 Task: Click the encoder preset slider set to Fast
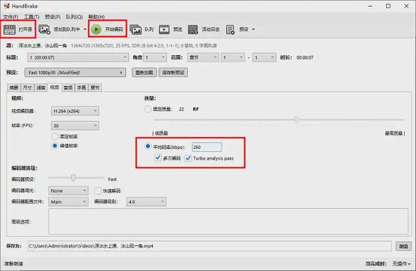pos(73,178)
